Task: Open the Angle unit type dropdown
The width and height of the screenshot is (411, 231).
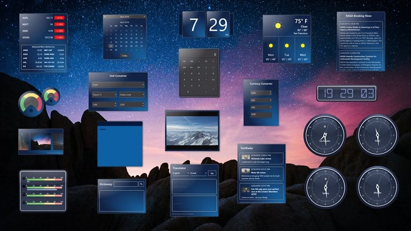Action: tap(118, 84)
